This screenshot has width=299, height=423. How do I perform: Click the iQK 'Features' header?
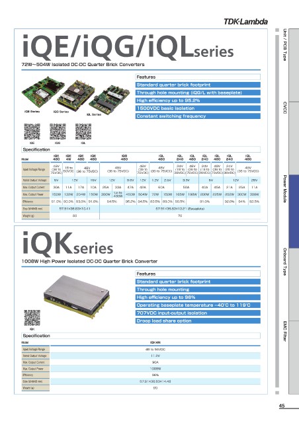[x=198, y=274]
